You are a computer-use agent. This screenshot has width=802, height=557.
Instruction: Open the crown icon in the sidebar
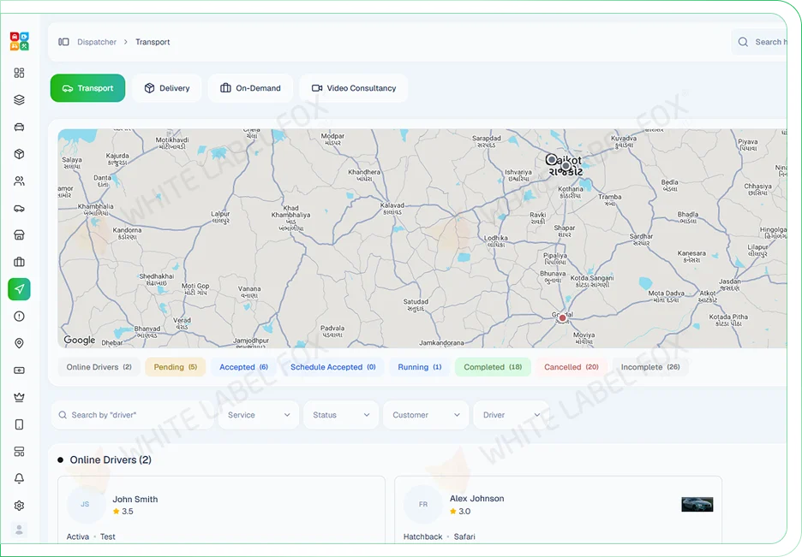[x=19, y=397]
